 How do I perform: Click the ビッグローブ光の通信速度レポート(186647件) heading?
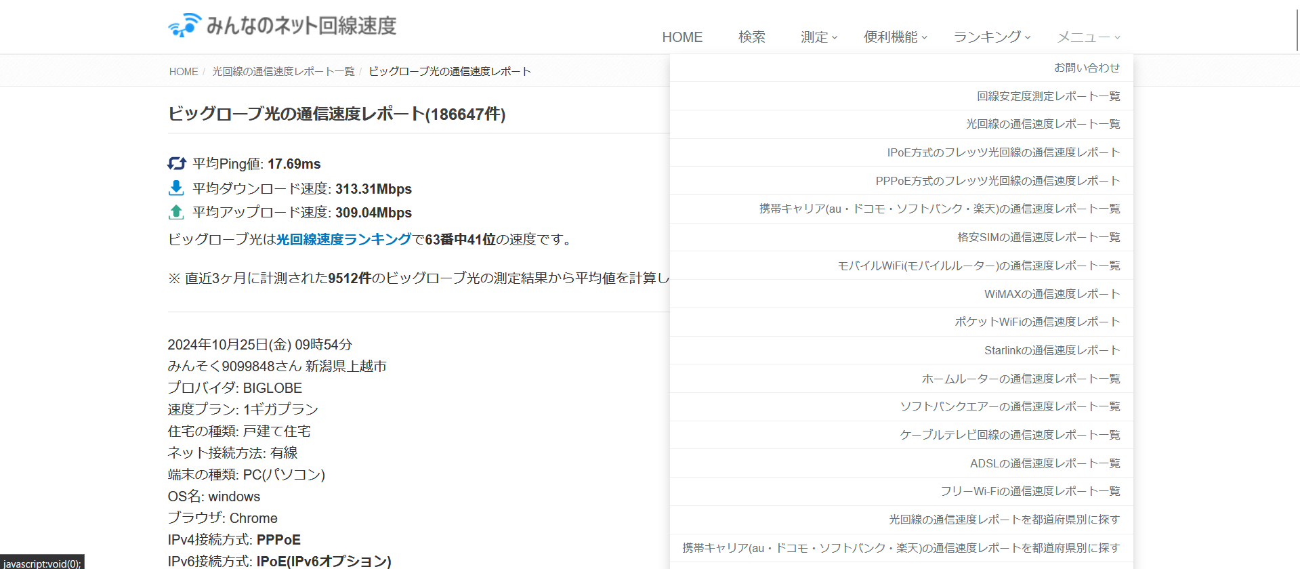point(337,114)
